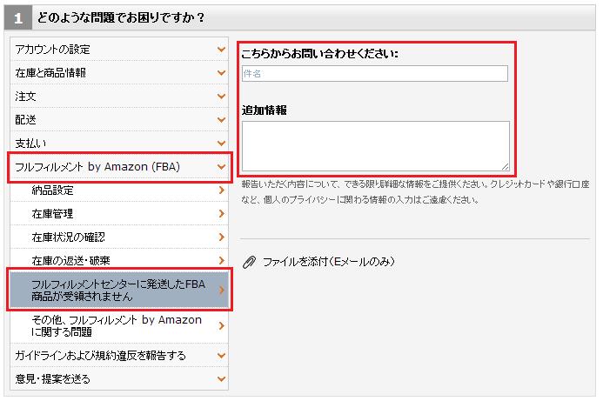
Task: Click the arrow beside 在庫管理
Action: click(x=222, y=213)
